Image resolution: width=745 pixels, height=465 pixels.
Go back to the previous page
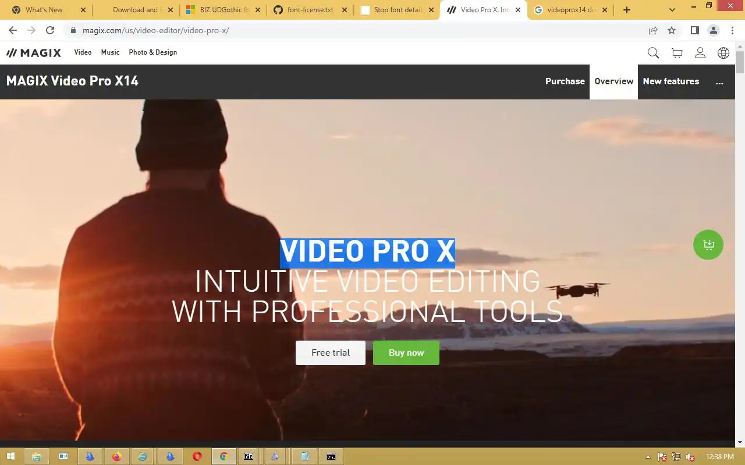pos(13,30)
